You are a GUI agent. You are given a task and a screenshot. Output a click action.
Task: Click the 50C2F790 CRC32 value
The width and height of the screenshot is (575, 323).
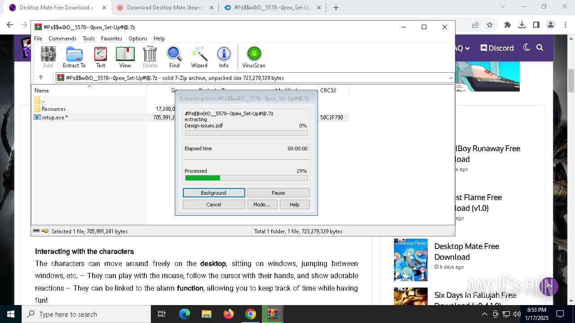click(x=332, y=118)
